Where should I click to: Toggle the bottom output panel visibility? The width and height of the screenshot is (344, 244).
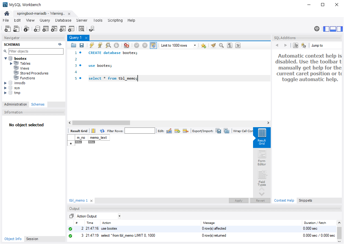(333, 29)
